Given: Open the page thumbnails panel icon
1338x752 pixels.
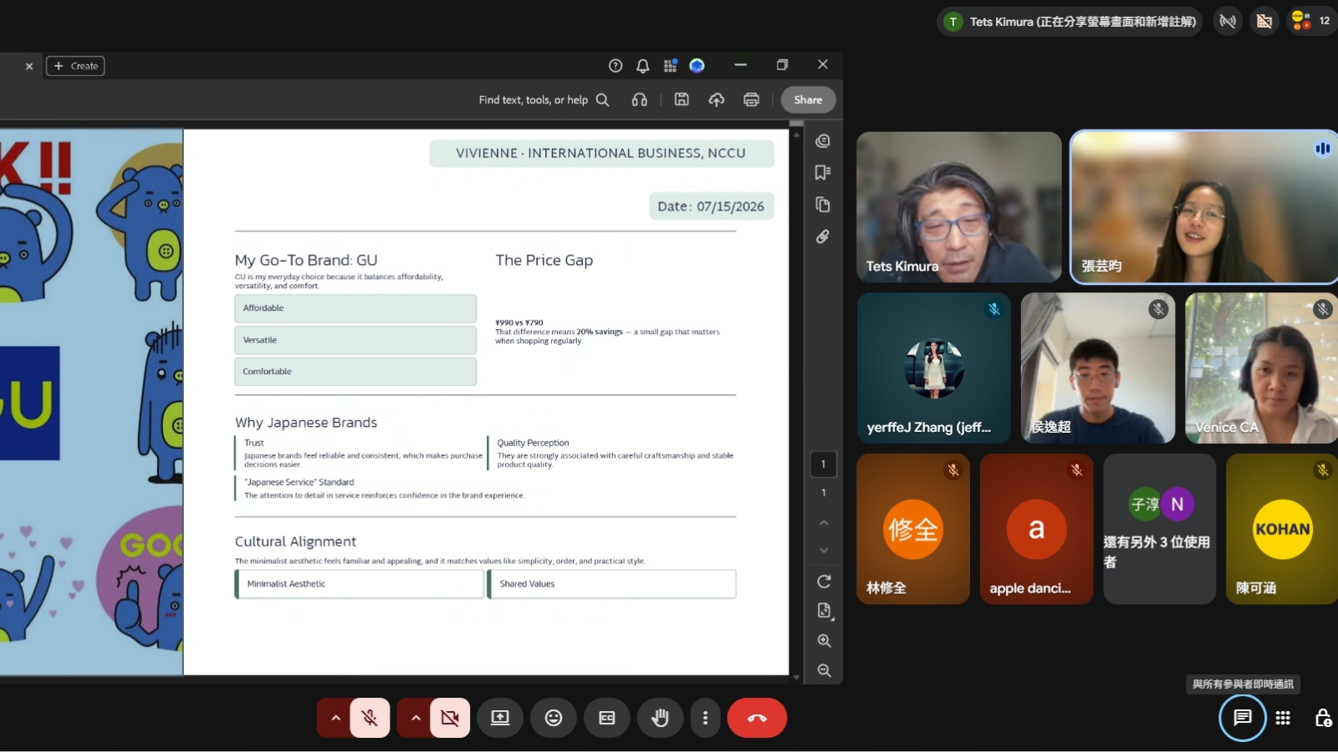Looking at the screenshot, I should pyautogui.click(x=823, y=205).
